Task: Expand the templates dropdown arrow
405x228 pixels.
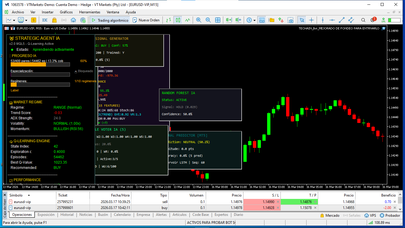Action: (26, 20)
